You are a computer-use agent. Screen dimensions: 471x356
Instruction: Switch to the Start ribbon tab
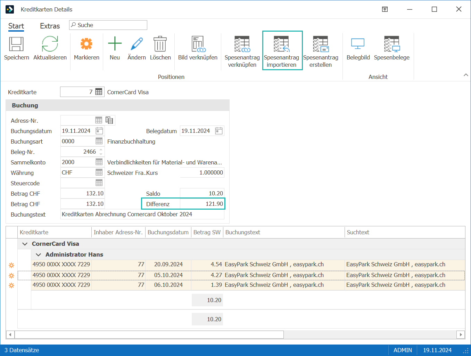pyautogui.click(x=16, y=26)
